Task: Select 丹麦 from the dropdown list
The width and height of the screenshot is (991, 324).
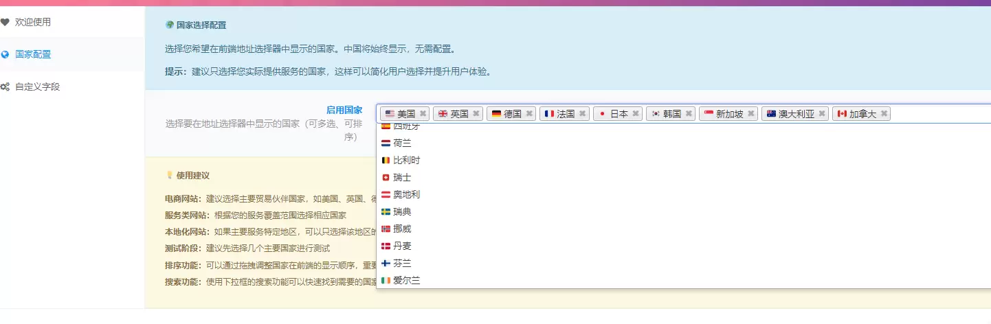Action: pyautogui.click(x=684, y=246)
